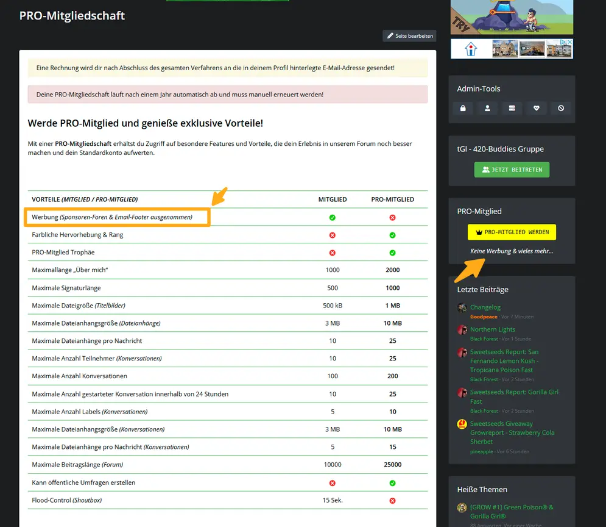Click the AdChoices icon on the ad banner
606x527 pixels.
tap(563, 43)
